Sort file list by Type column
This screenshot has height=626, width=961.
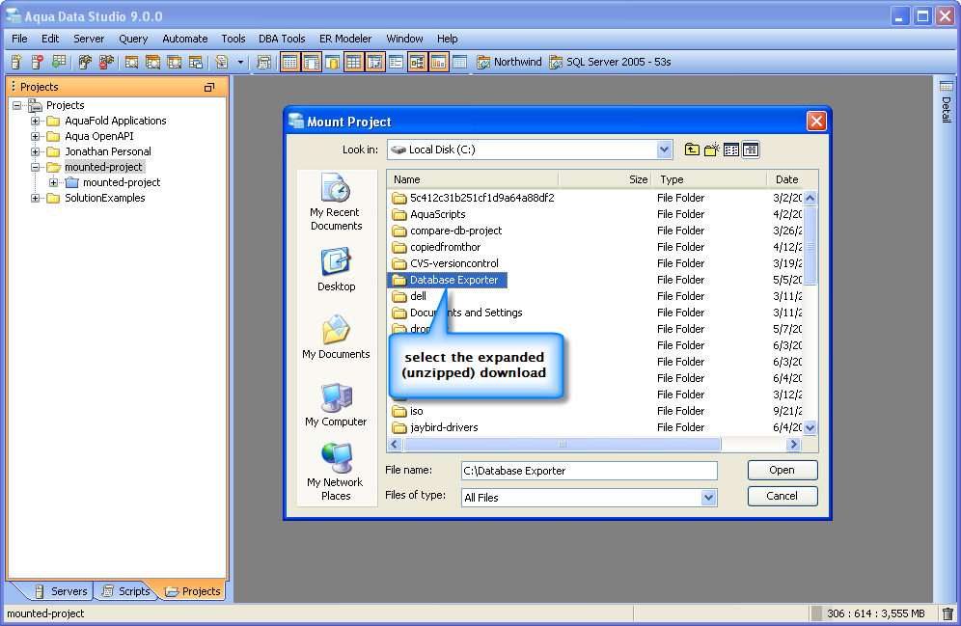click(709, 179)
